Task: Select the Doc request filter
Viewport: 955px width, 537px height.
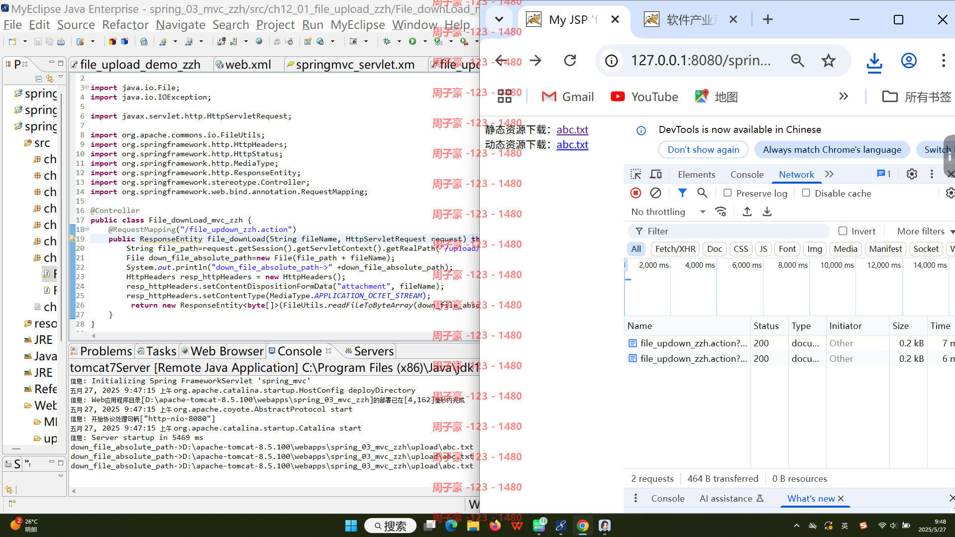Action: pyautogui.click(x=714, y=249)
